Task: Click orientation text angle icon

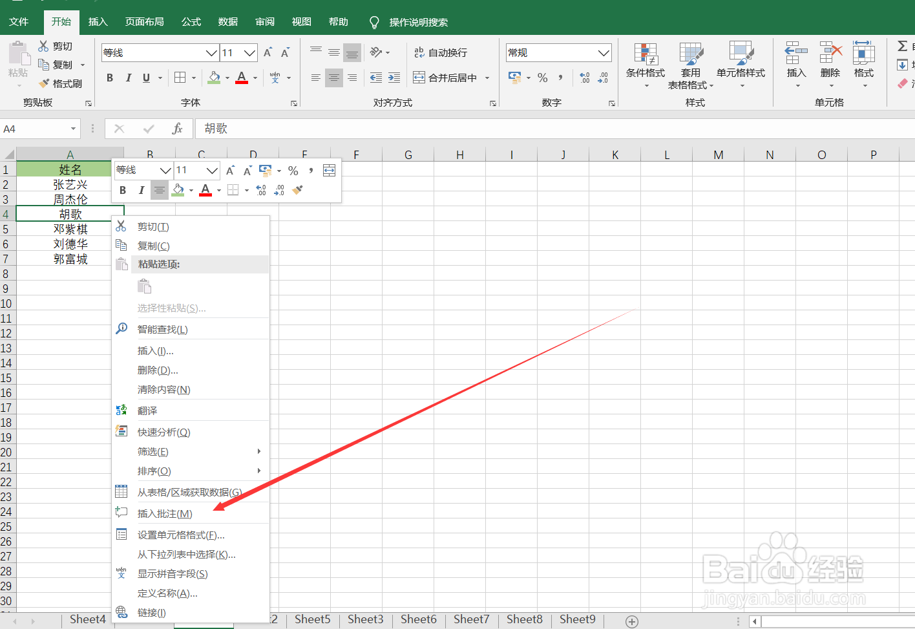Action: (376, 52)
